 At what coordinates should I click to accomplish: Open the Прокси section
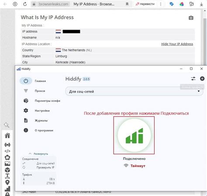[40, 91]
